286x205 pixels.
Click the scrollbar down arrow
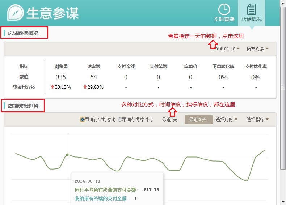point(283,202)
